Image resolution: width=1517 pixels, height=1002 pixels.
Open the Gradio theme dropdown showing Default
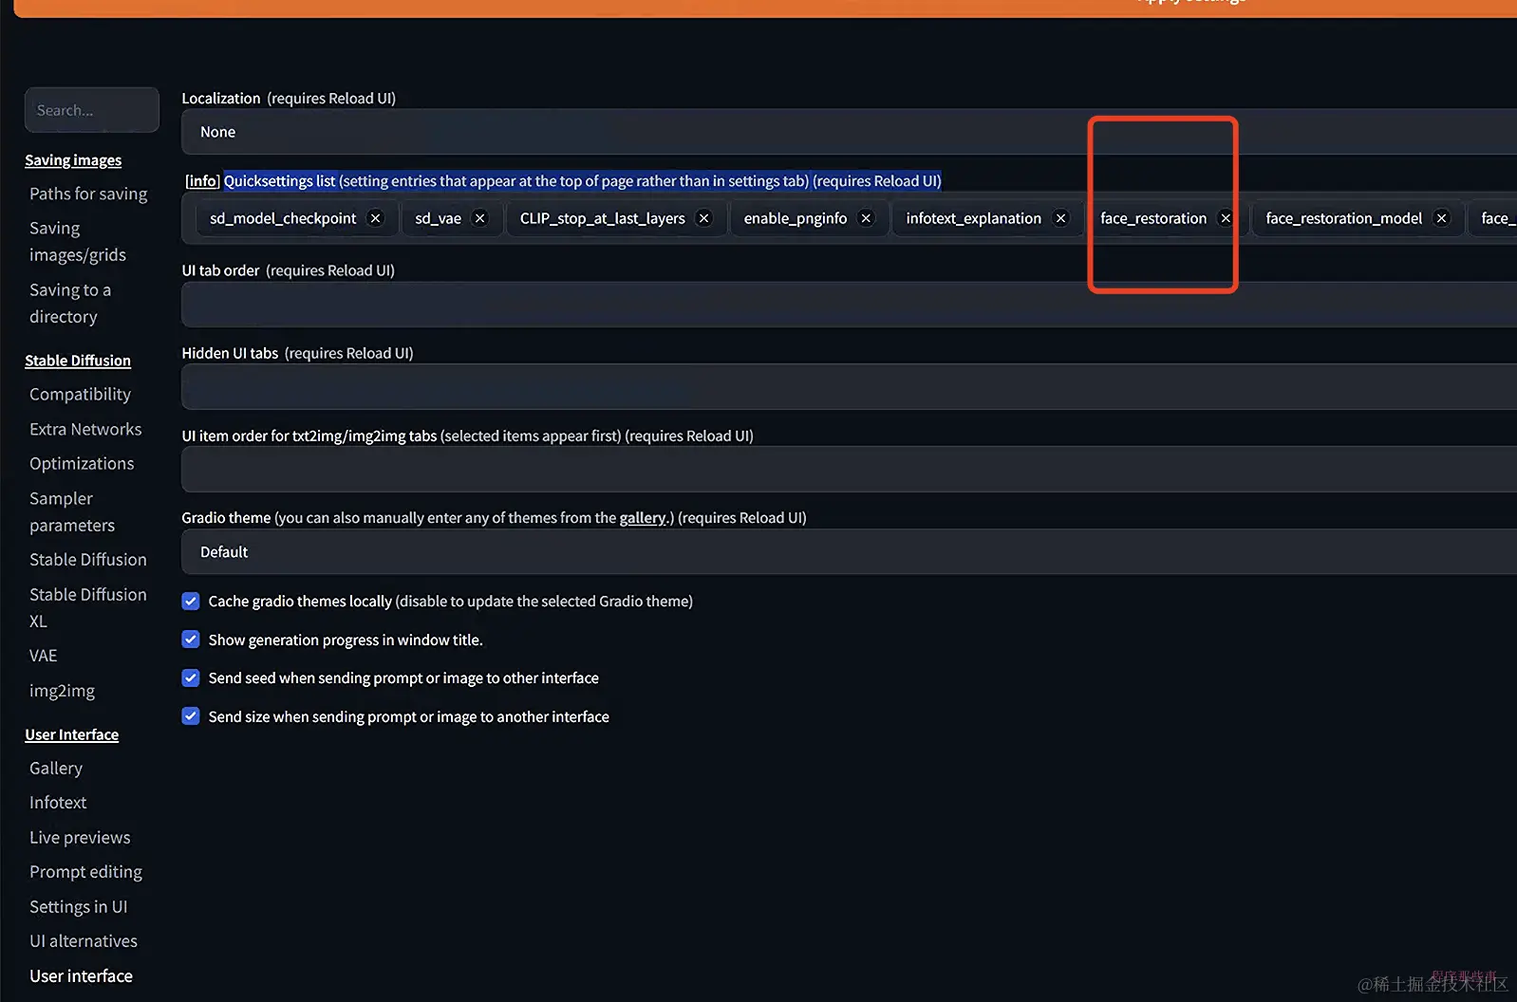[x=849, y=551]
